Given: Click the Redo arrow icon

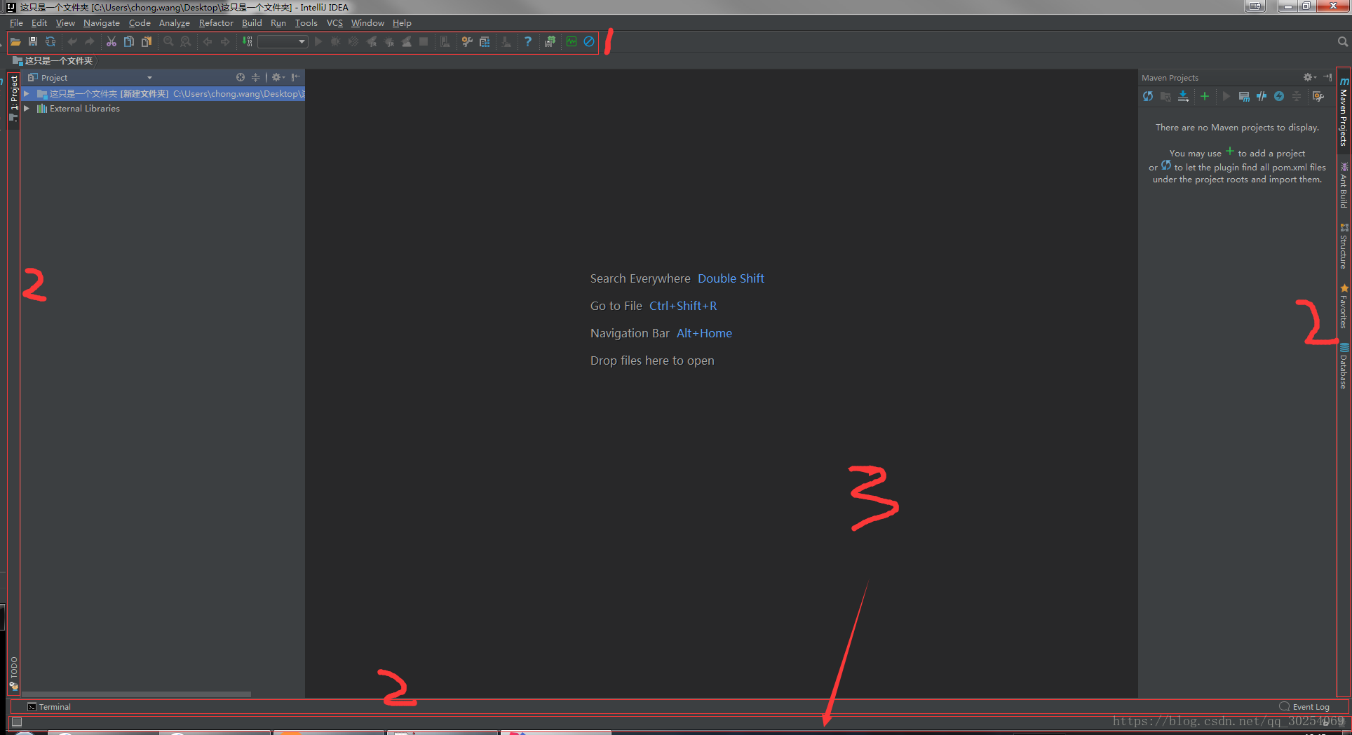Looking at the screenshot, I should (90, 42).
